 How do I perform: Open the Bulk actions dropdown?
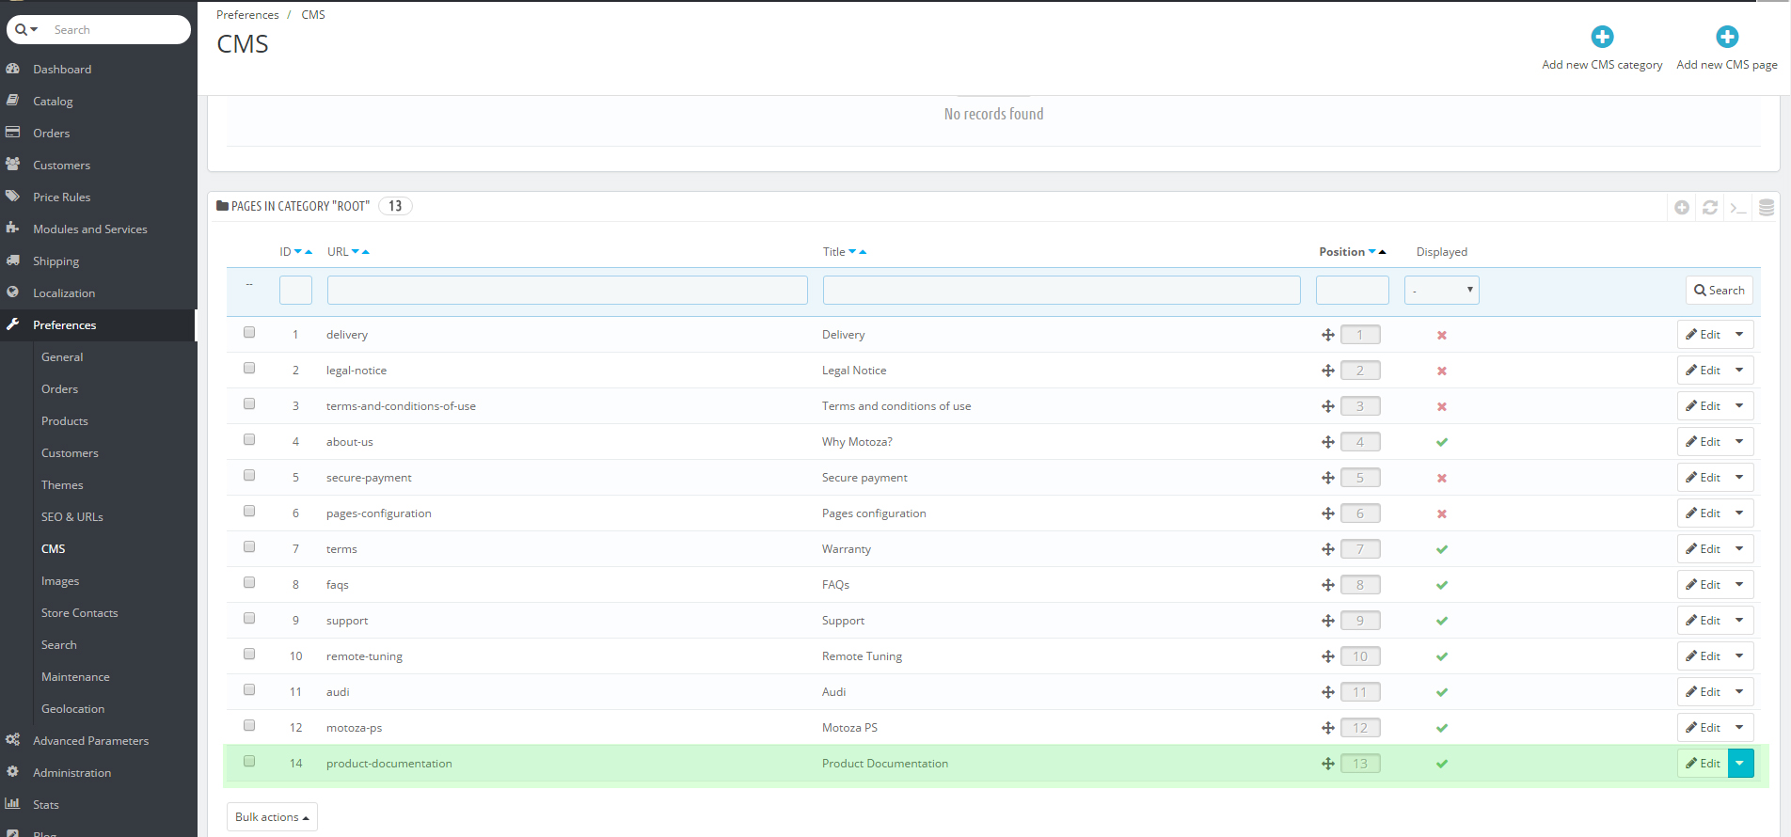point(272,817)
